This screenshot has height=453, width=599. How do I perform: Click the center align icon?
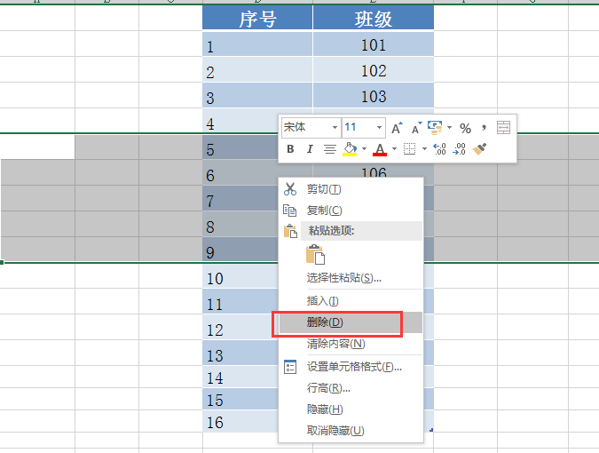coord(330,148)
